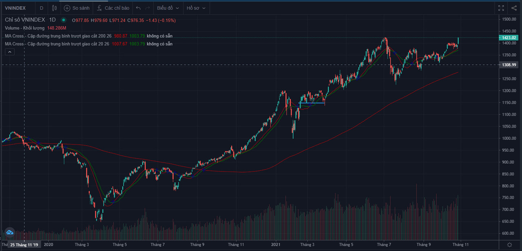Toggle the green market status dot

(64, 20)
